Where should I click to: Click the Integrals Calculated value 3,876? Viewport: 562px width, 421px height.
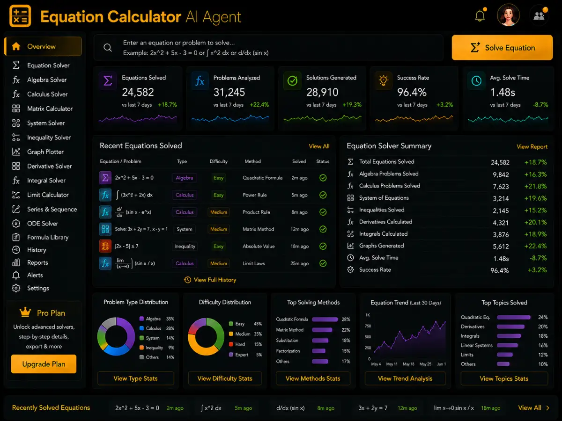coord(501,234)
